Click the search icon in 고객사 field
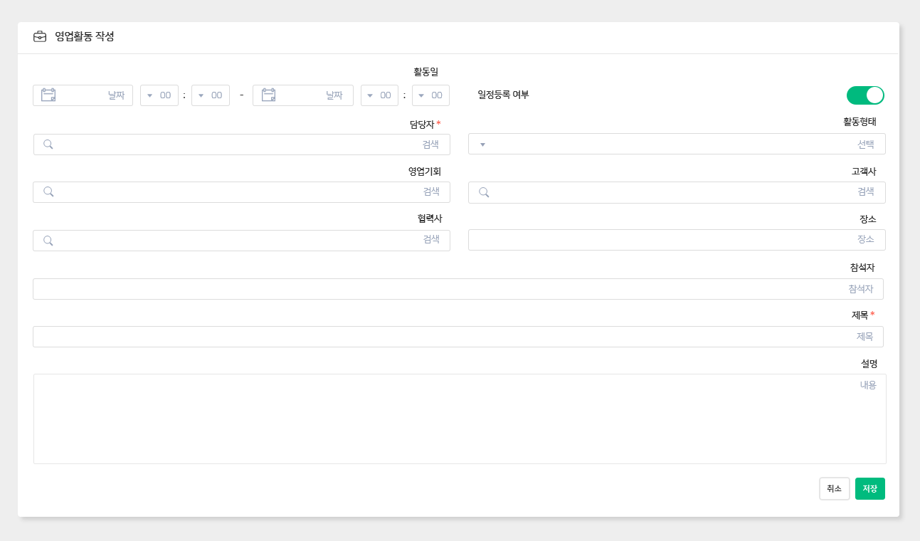 pyautogui.click(x=484, y=192)
